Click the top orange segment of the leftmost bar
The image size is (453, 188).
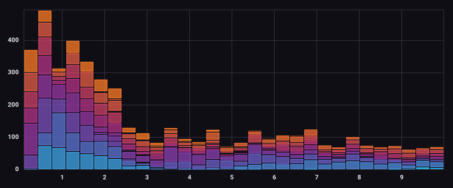pos(31,61)
